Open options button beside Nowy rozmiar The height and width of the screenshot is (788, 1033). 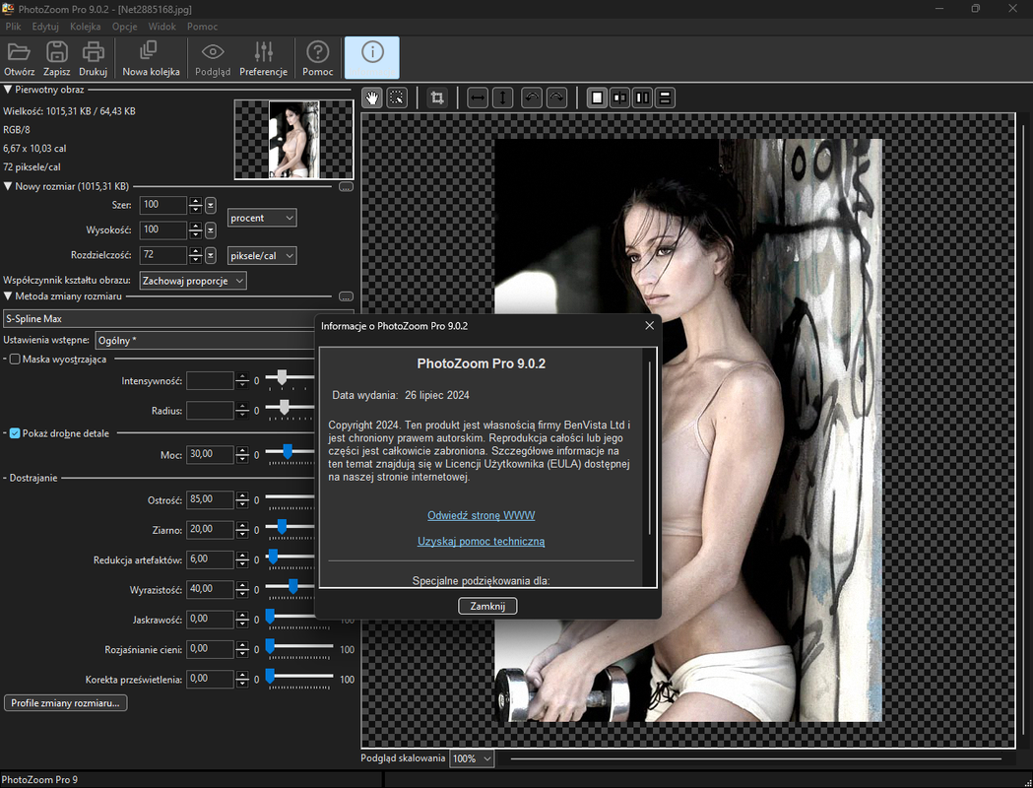[346, 187]
